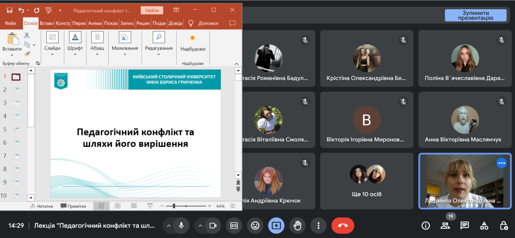Click the Увійти sign-in button
This screenshot has width=515, height=238.
tap(152, 10)
